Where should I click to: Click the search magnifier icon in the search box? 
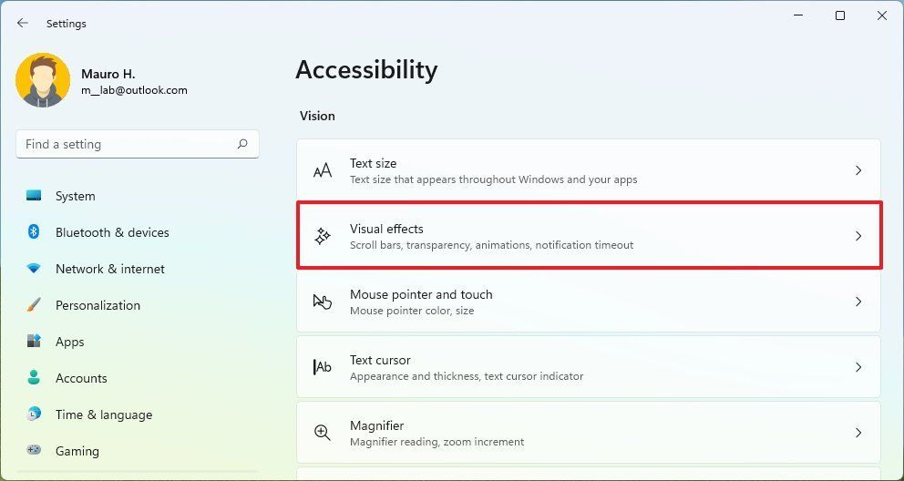(x=242, y=144)
